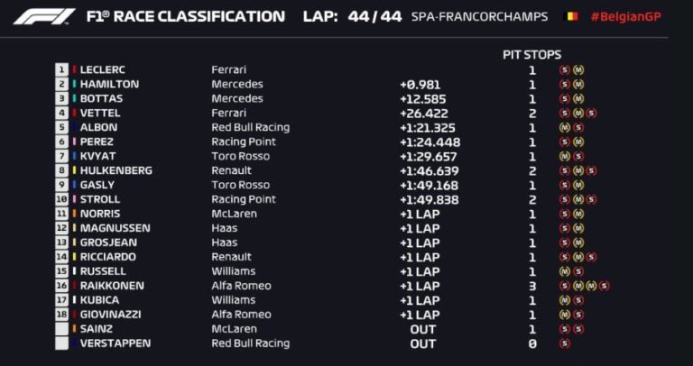
Task: Click the position 1 box beside Leclerc
Action: (61, 69)
